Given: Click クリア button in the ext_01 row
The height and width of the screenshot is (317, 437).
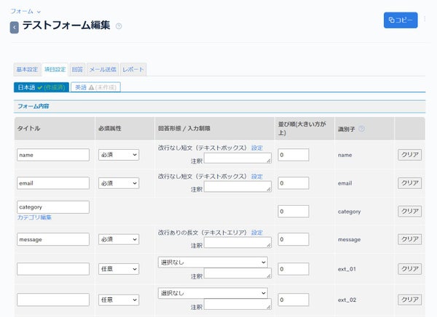Looking at the screenshot, I should [409, 269].
